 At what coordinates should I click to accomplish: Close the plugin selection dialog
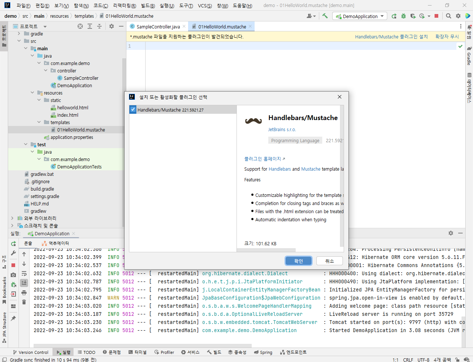(340, 97)
